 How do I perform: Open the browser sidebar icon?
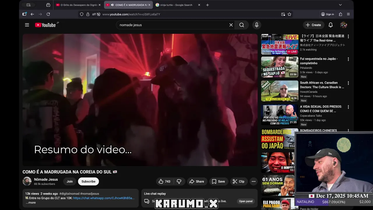pyautogui.click(x=24, y=14)
